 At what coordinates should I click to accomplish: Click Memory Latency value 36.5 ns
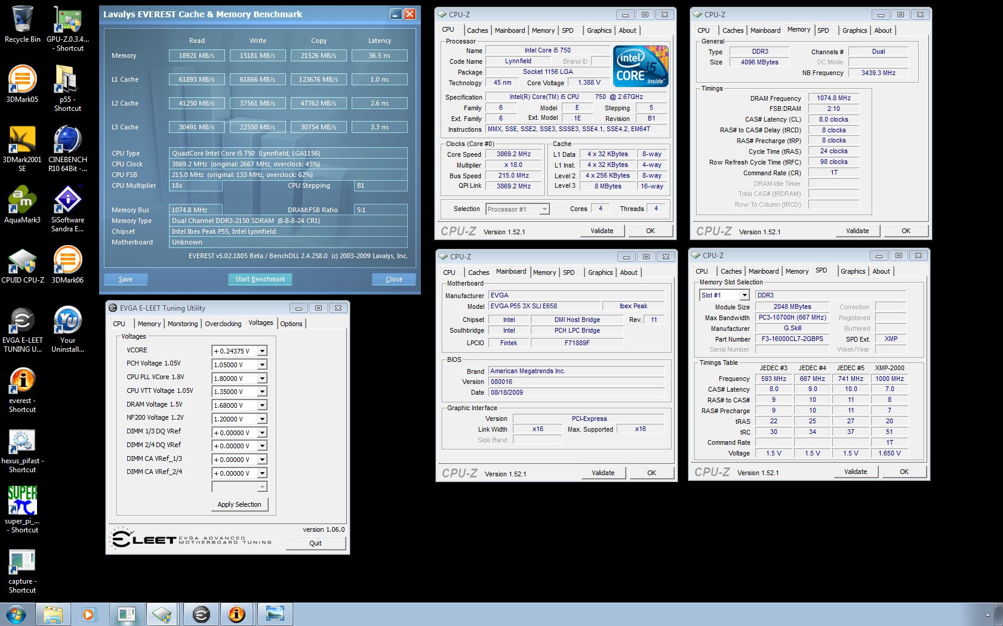[380, 55]
